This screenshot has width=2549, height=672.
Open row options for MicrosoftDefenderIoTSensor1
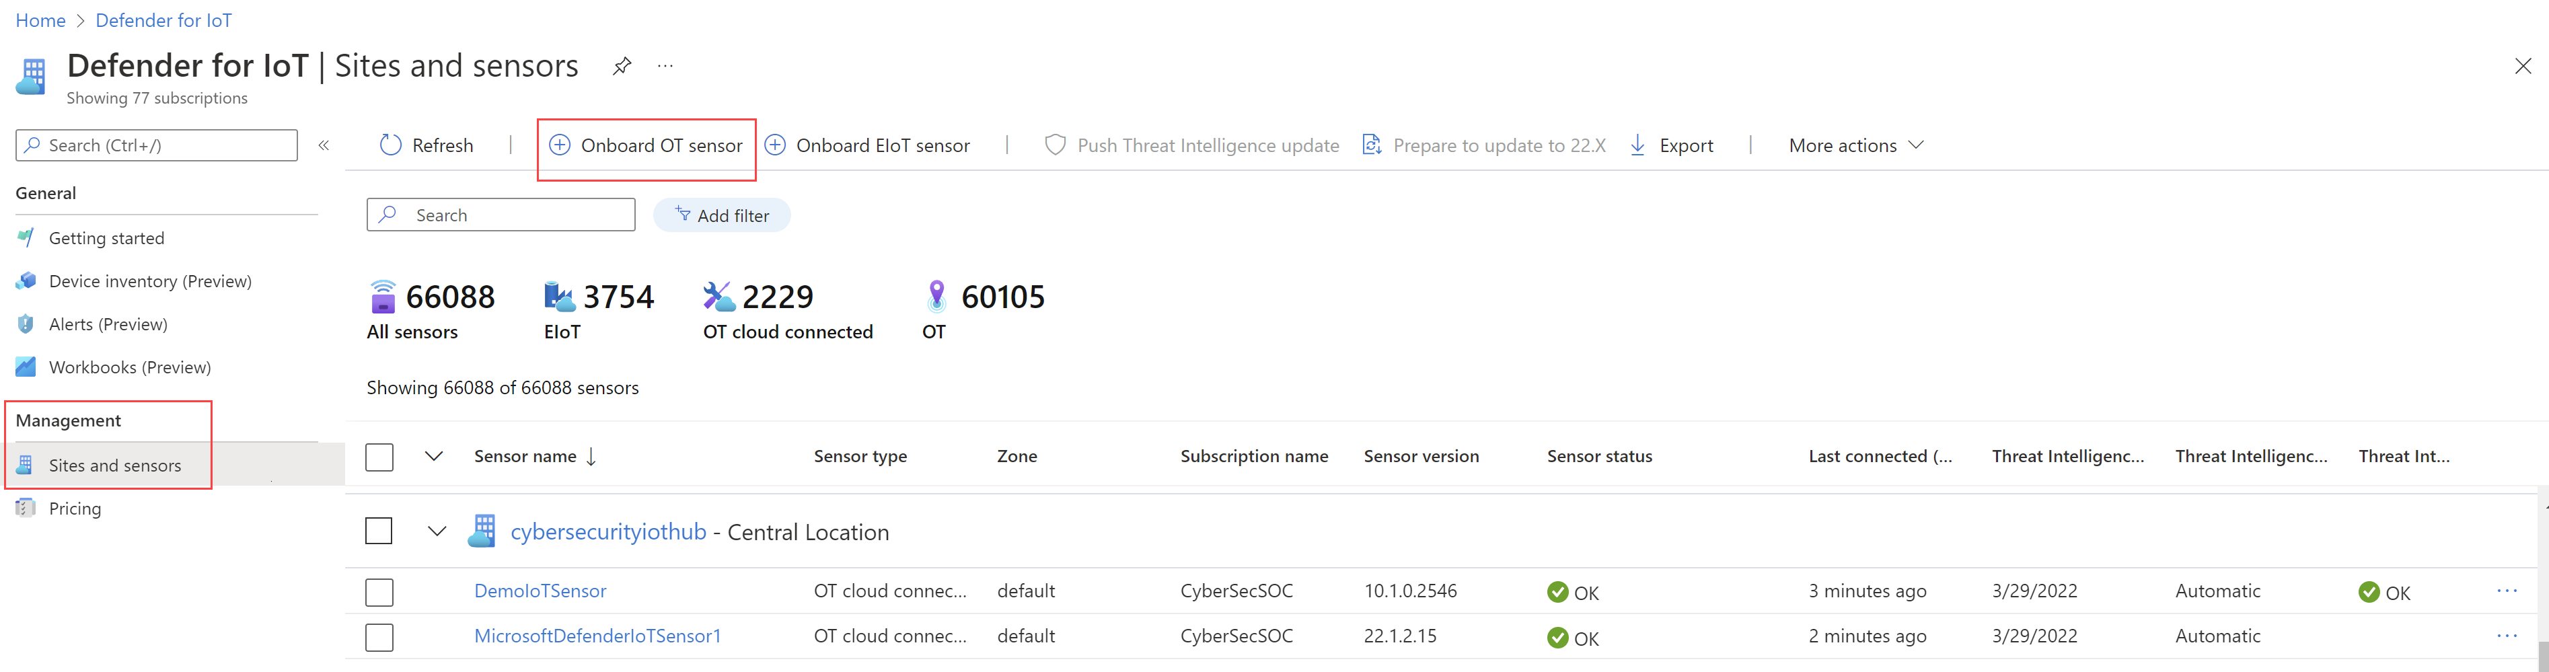(2507, 636)
